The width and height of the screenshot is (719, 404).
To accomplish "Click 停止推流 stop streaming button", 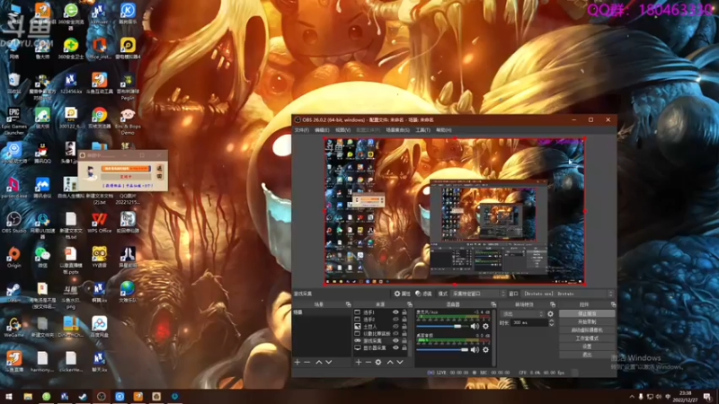I will click(x=587, y=313).
